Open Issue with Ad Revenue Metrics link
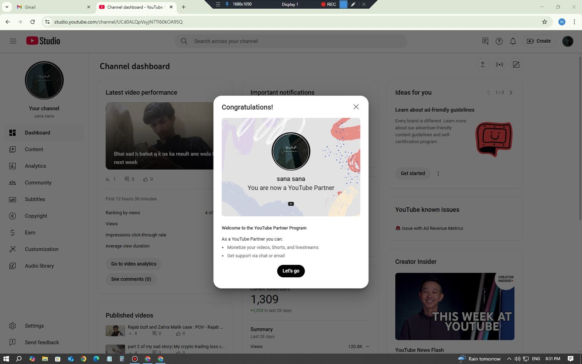The image size is (582, 364). 432,228
